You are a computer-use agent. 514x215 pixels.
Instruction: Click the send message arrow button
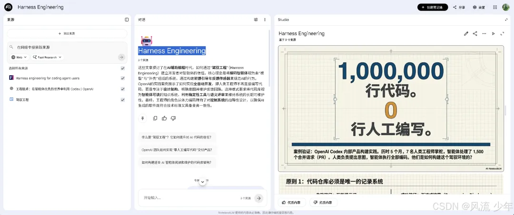tap(259, 198)
